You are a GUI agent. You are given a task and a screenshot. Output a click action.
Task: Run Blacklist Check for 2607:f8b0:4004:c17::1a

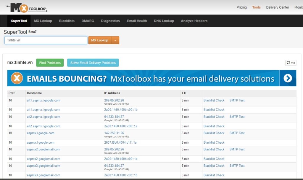pos(214,142)
